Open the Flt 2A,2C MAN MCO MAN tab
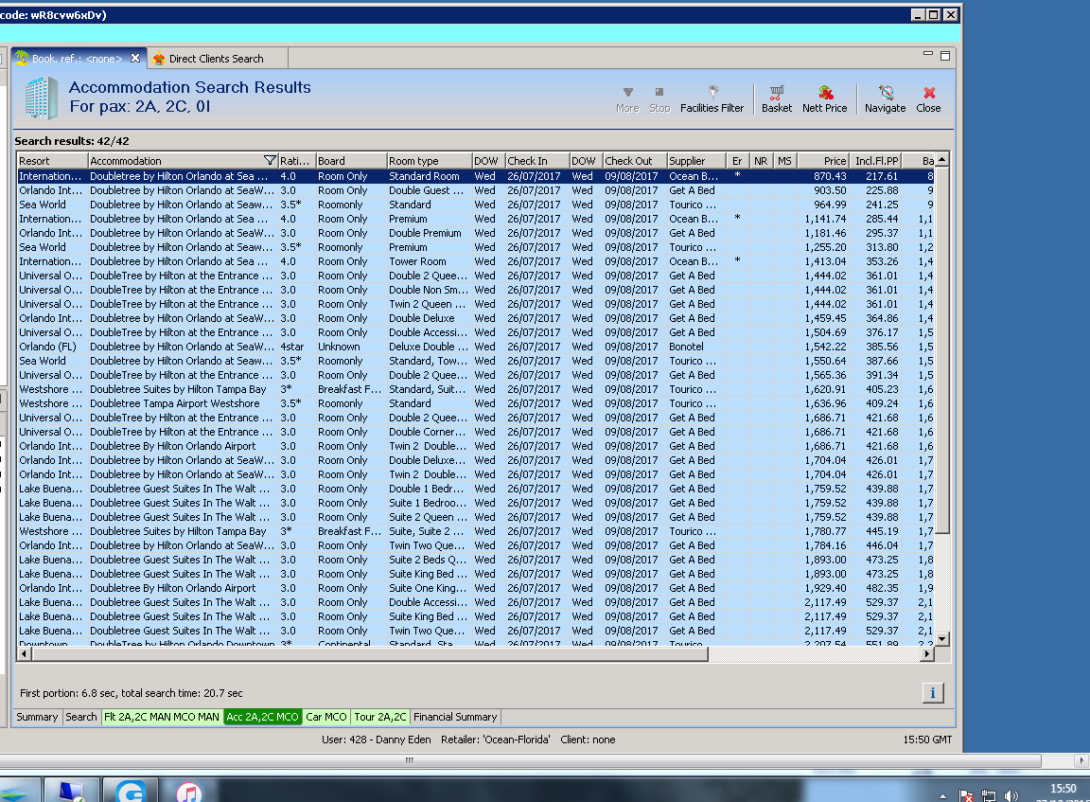The height and width of the screenshot is (802, 1090). [x=162, y=717]
